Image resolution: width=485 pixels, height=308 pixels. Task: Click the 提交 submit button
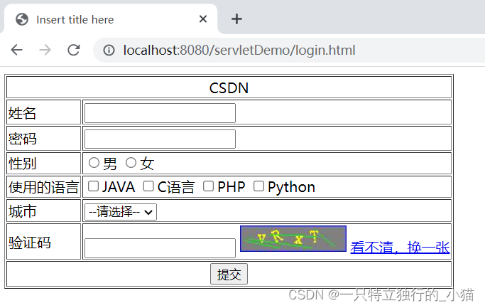tap(229, 275)
